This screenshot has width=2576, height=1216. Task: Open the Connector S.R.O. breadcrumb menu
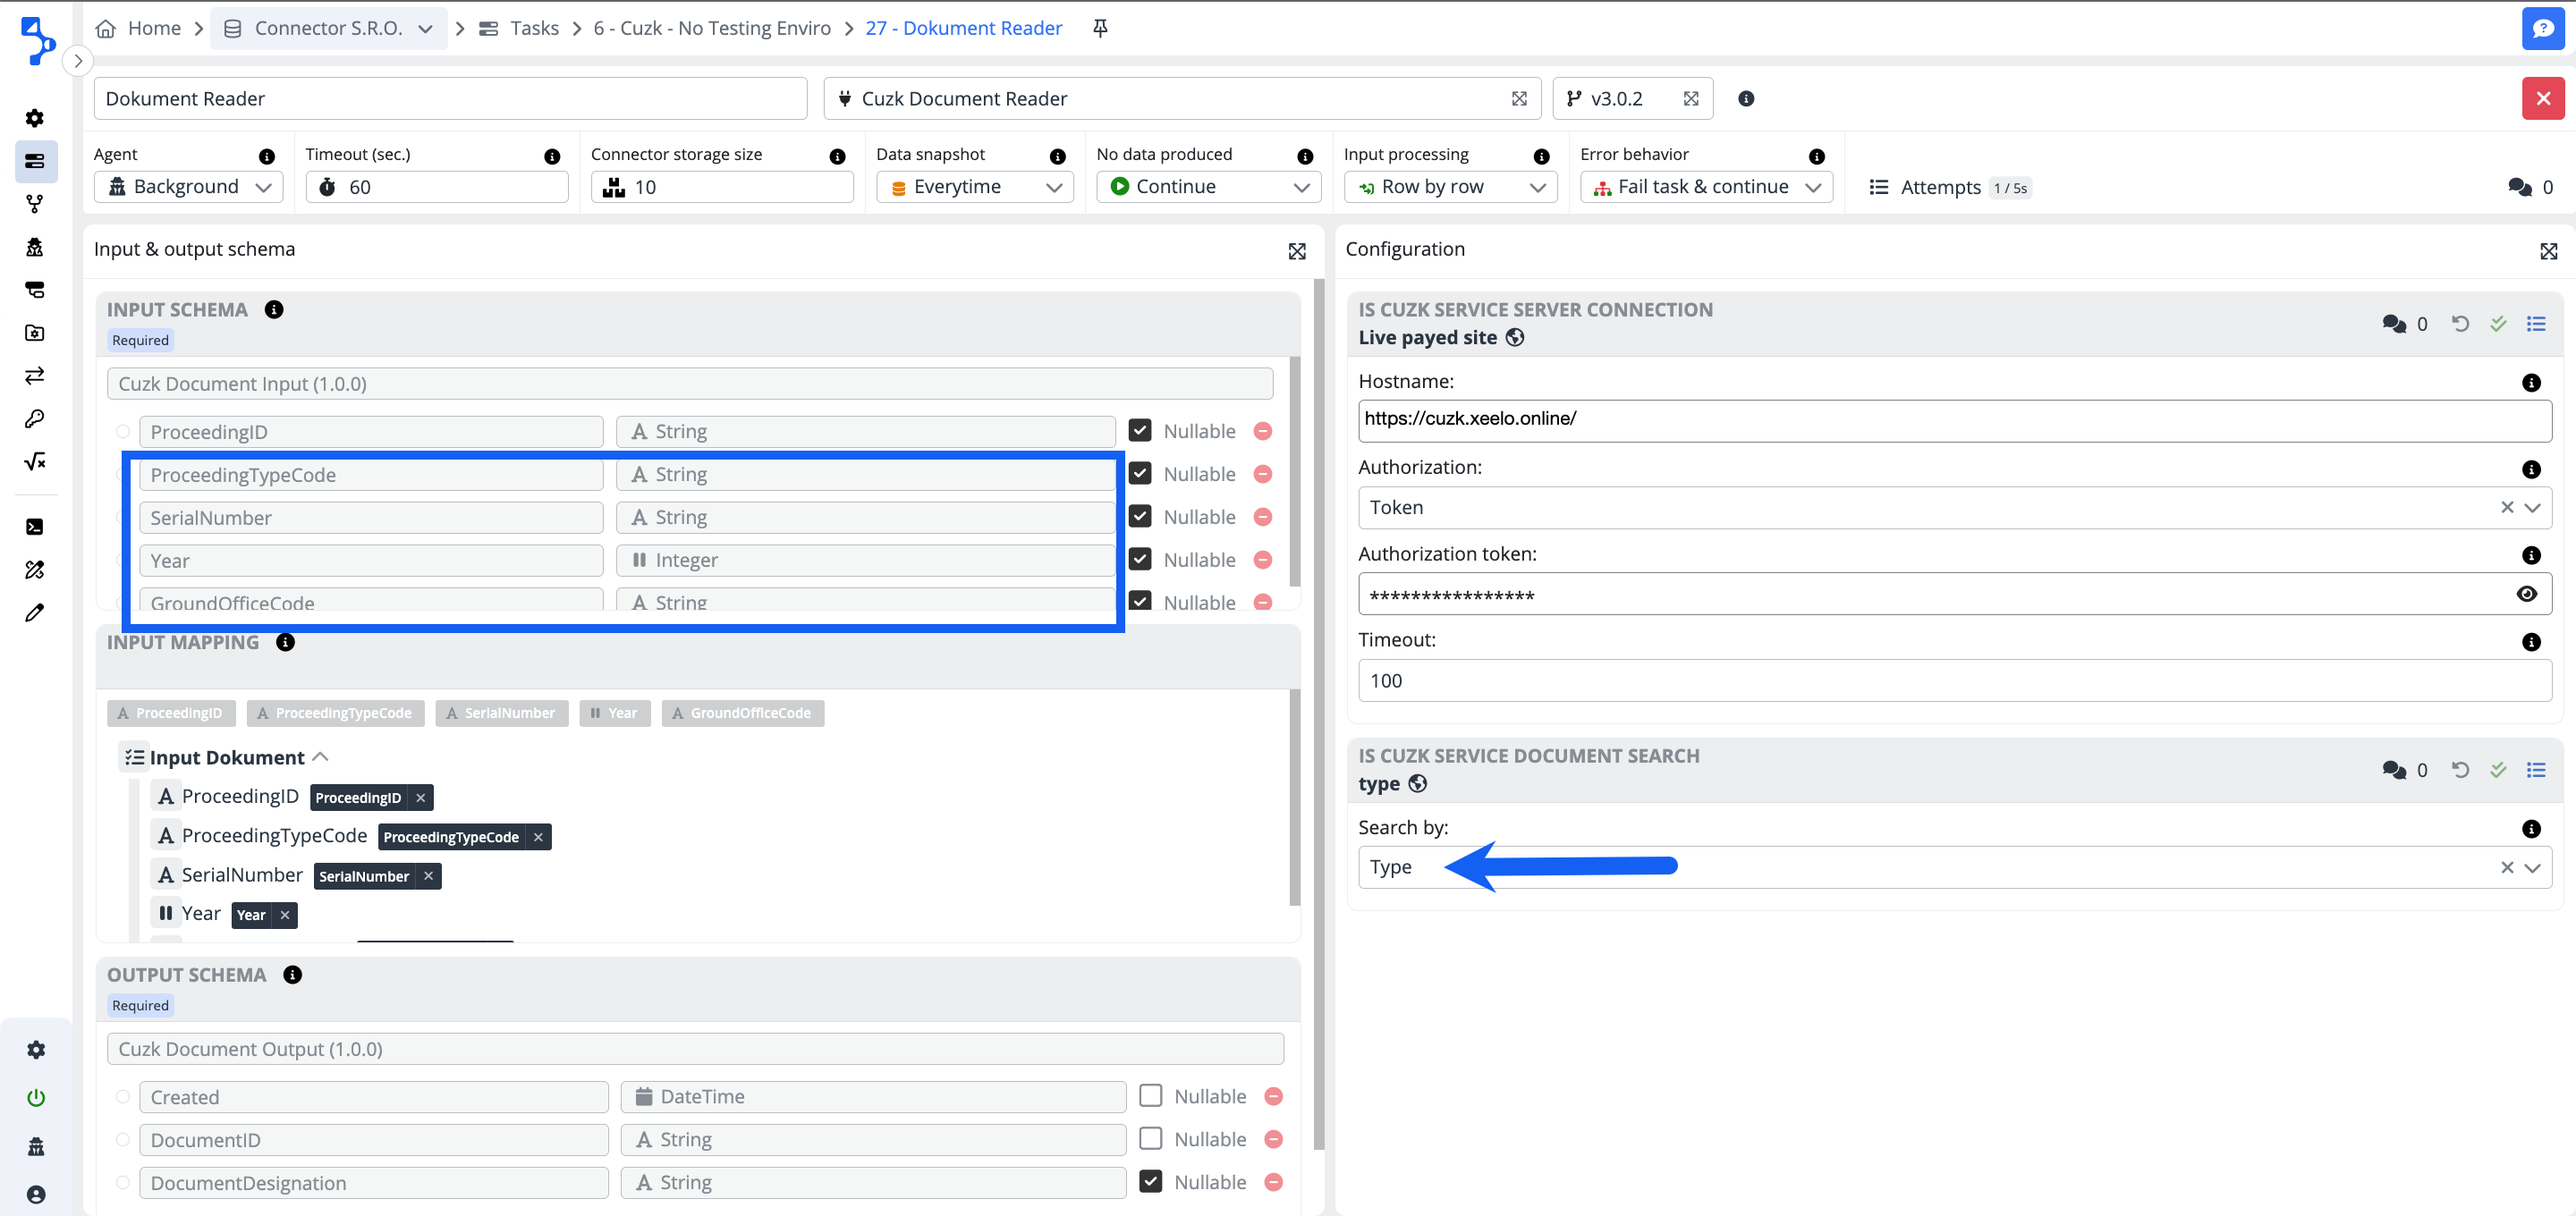(x=426, y=28)
